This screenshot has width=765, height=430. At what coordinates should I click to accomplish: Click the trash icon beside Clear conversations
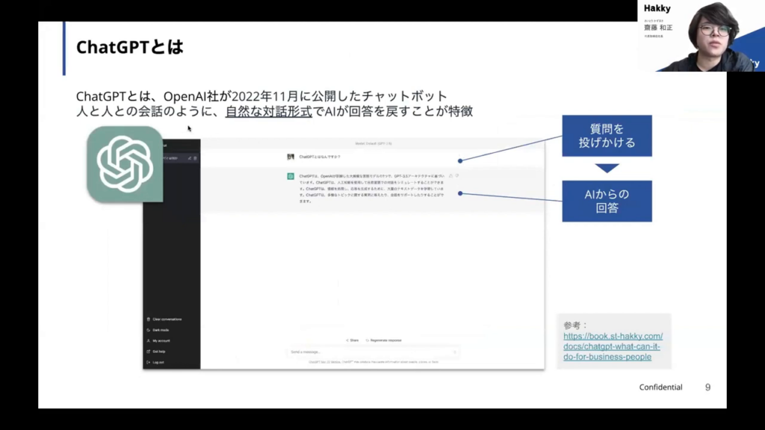click(x=149, y=320)
